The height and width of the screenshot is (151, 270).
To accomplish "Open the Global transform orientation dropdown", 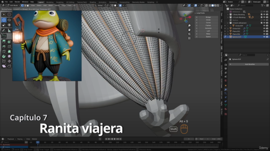I will tap(100, 5).
